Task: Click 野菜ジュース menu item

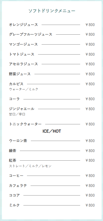Action: (x=20, y=74)
